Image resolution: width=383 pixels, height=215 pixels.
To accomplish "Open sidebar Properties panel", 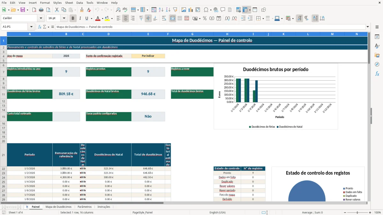I will coord(377,37).
